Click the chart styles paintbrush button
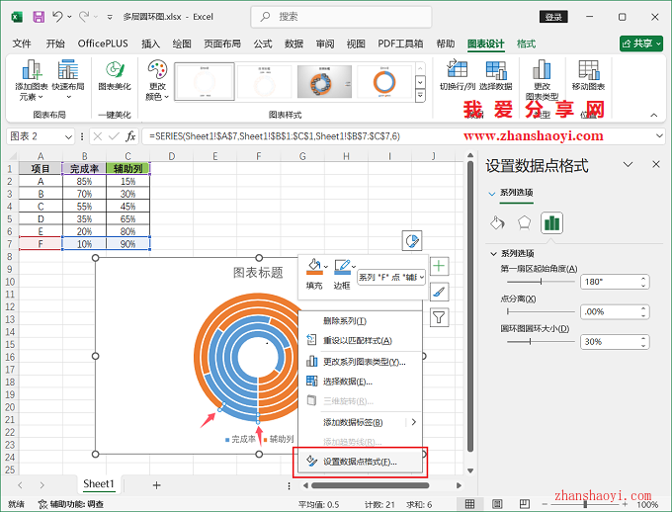 pyautogui.click(x=440, y=292)
